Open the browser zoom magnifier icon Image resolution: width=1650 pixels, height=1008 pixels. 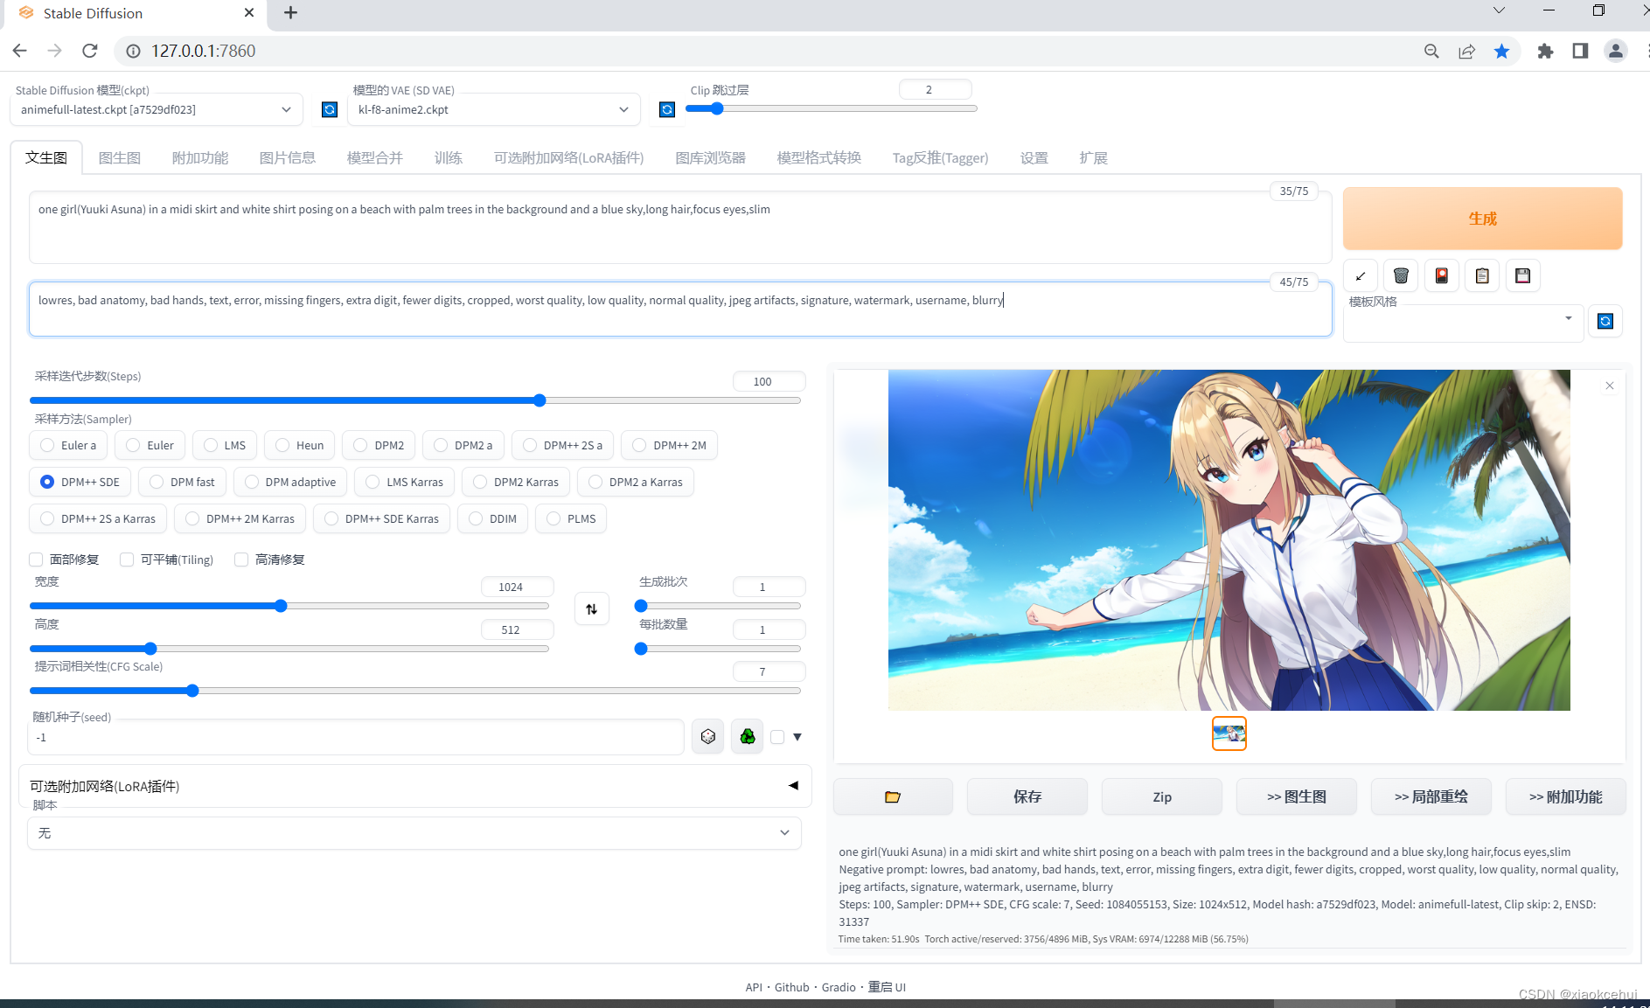[1431, 51]
